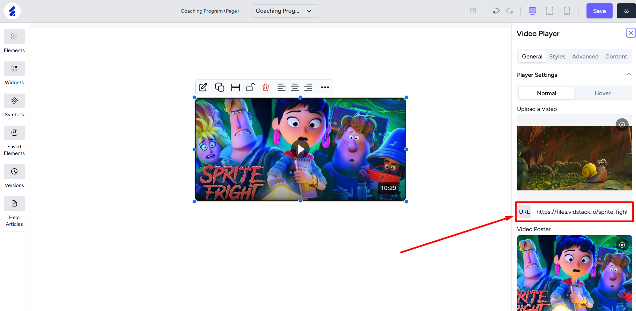Click the edit pencil icon in element toolbar
This screenshot has width=636, height=311.
click(x=203, y=88)
